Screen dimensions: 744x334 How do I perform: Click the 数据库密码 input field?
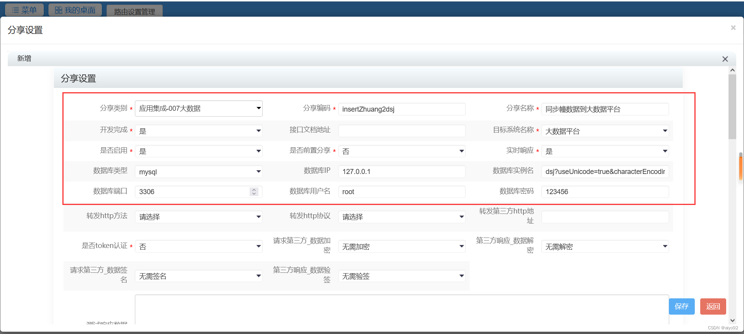tap(605, 192)
